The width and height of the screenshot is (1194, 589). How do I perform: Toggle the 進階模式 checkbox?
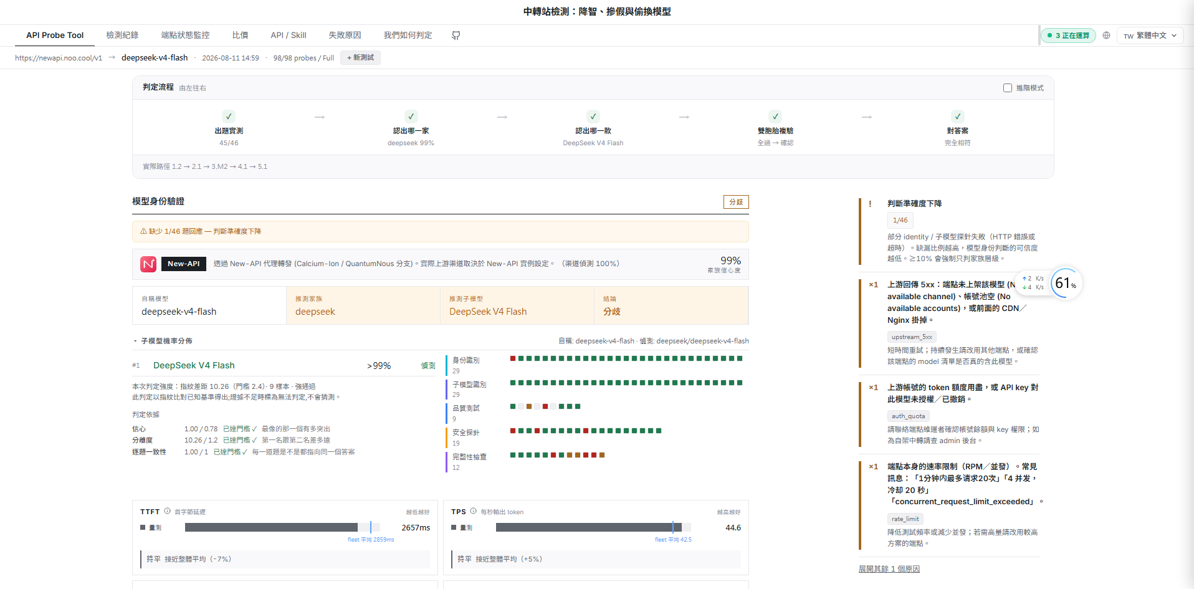pos(1007,88)
